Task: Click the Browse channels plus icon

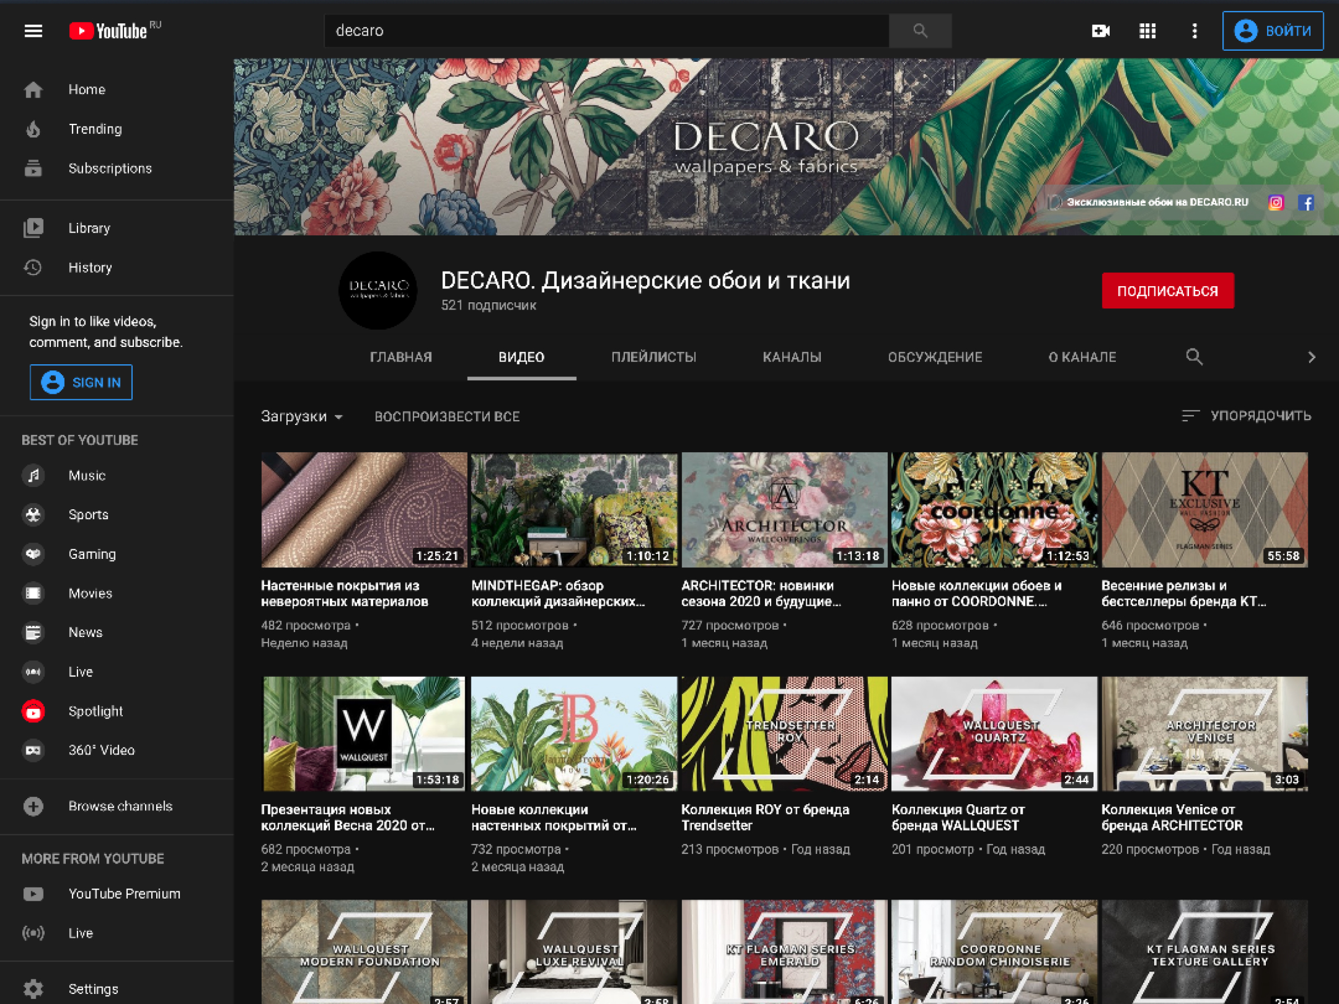Action: pos(33,806)
